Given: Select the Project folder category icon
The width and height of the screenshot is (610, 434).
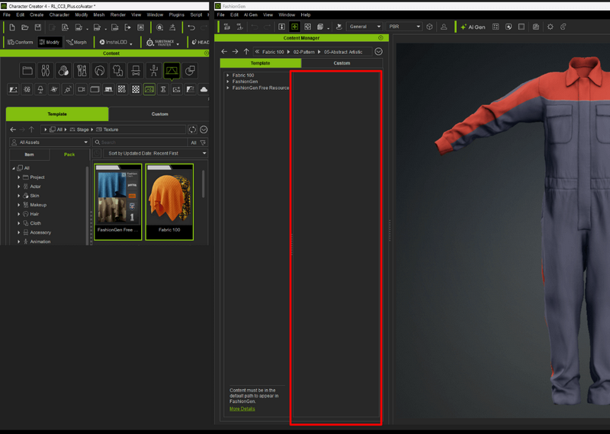Looking at the screenshot, I should pos(27,71).
